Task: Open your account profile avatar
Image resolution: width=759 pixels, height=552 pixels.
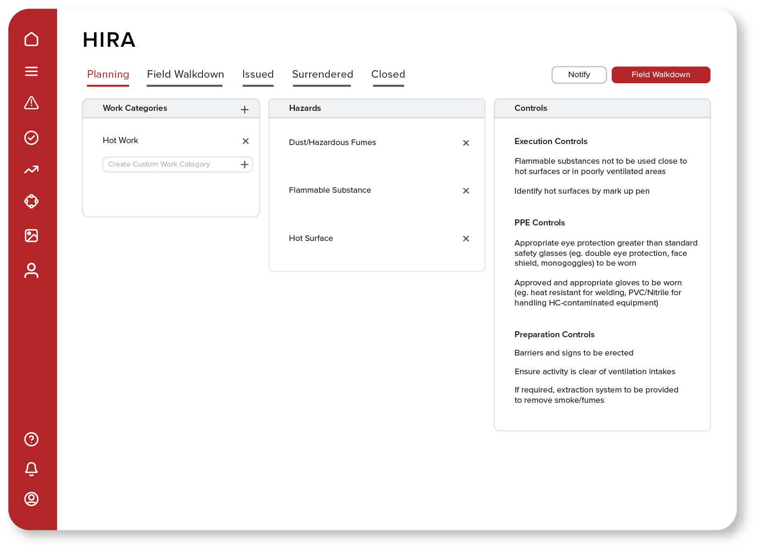Action: click(x=31, y=500)
